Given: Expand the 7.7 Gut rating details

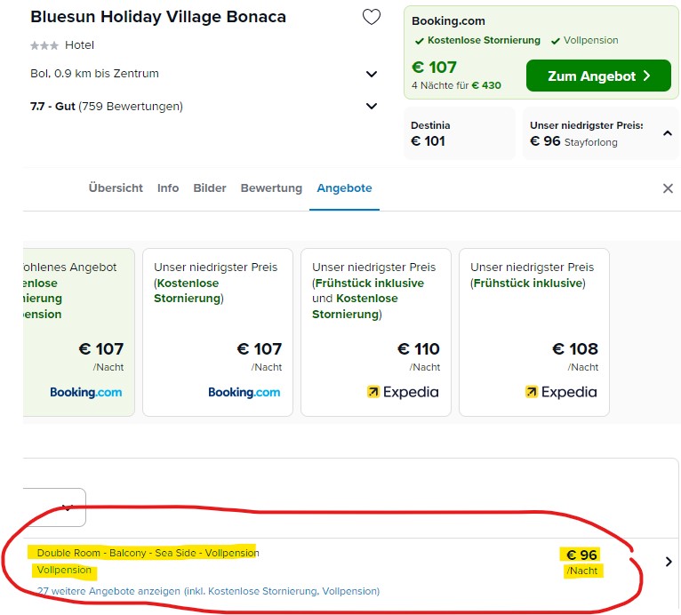Looking at the screenshot, I should tap(372, 107).
